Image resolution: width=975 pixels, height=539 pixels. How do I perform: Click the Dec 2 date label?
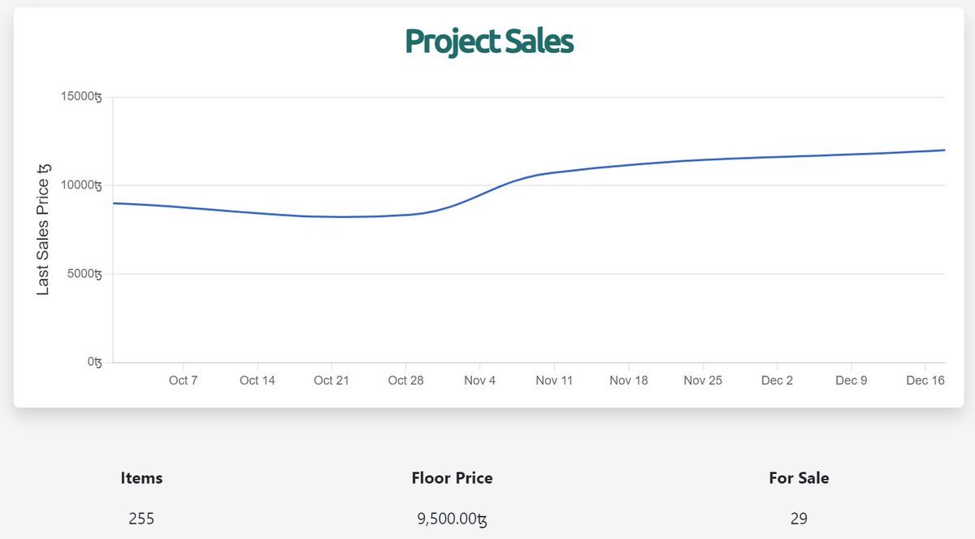[777, 380]
